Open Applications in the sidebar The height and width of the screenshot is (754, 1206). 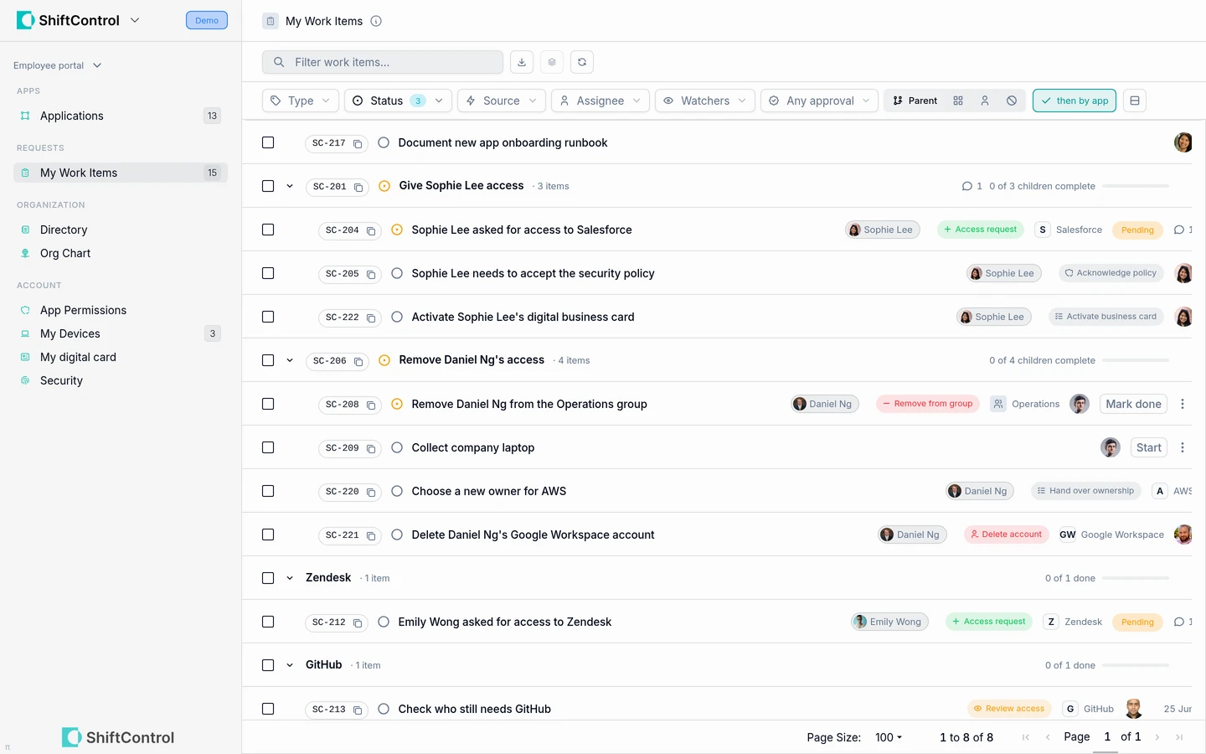[121, 116]
